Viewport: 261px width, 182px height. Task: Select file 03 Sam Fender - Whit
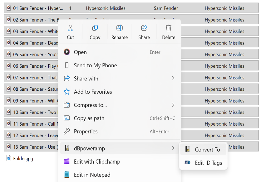tap(36, 31)
